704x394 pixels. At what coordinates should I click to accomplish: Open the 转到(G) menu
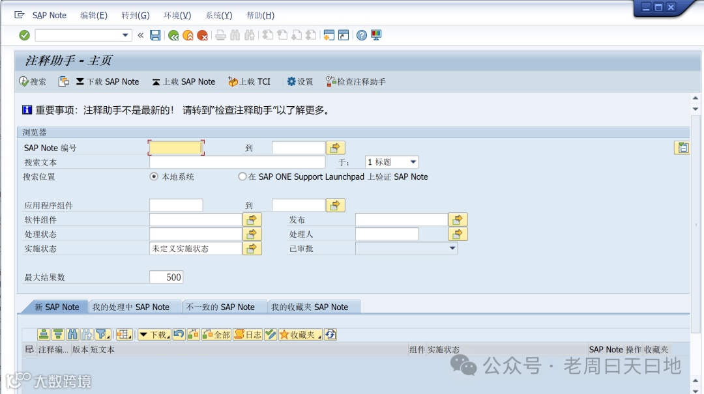tap(135, 15)
